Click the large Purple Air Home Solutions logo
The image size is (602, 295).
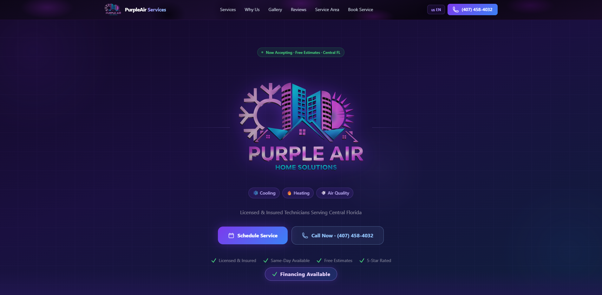(301, 127)
